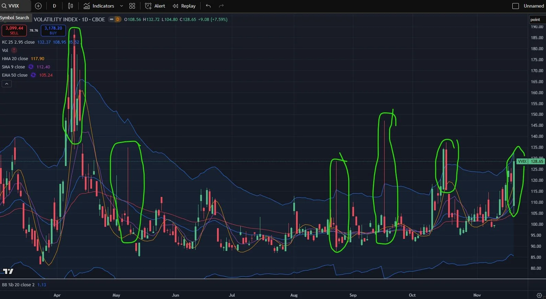Collapse the indicator legend with the caret
This screenshot has width=546, height=299.
tap(7, 84)
